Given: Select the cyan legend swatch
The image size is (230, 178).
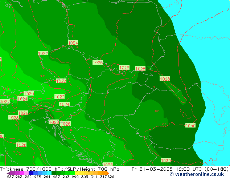Looking at the screenshot, I should (x=49, y=173).
